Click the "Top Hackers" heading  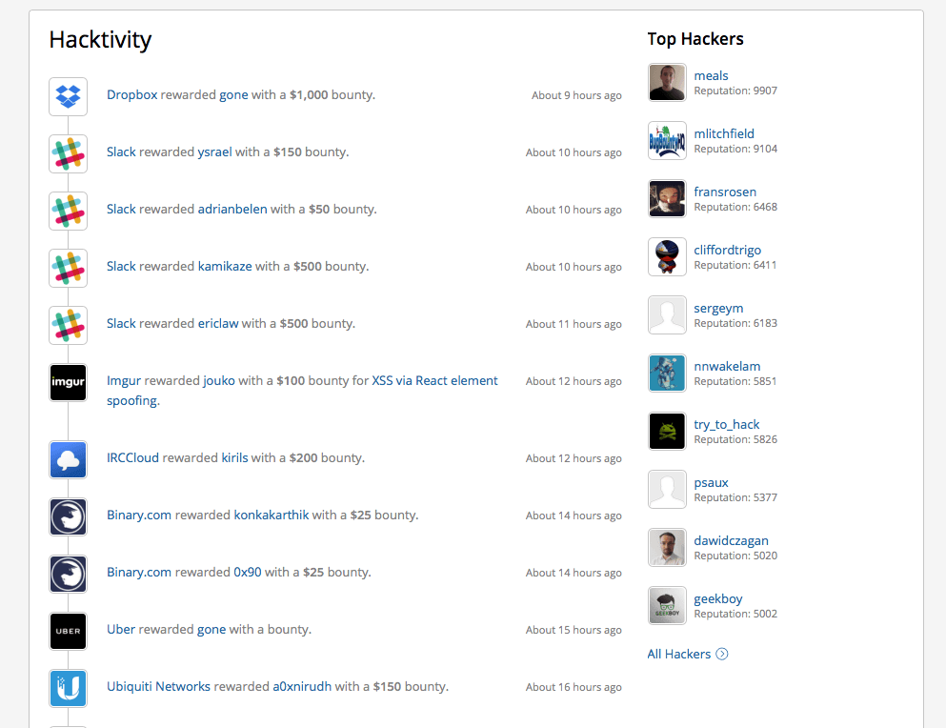[695, 39]
